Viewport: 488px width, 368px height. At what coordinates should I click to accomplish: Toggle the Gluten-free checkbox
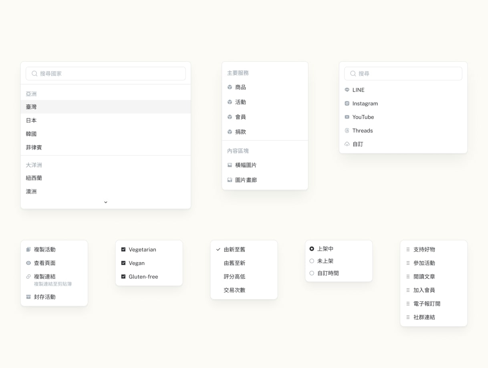[x=123, y=276]
